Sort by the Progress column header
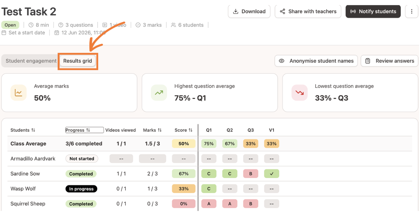The height and width of the screenshot is (212, 420). click(x=85, y=130)
